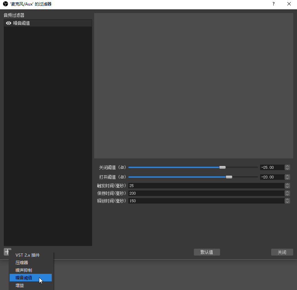Decrease 释放时间 with down arrow

point(287,202)
